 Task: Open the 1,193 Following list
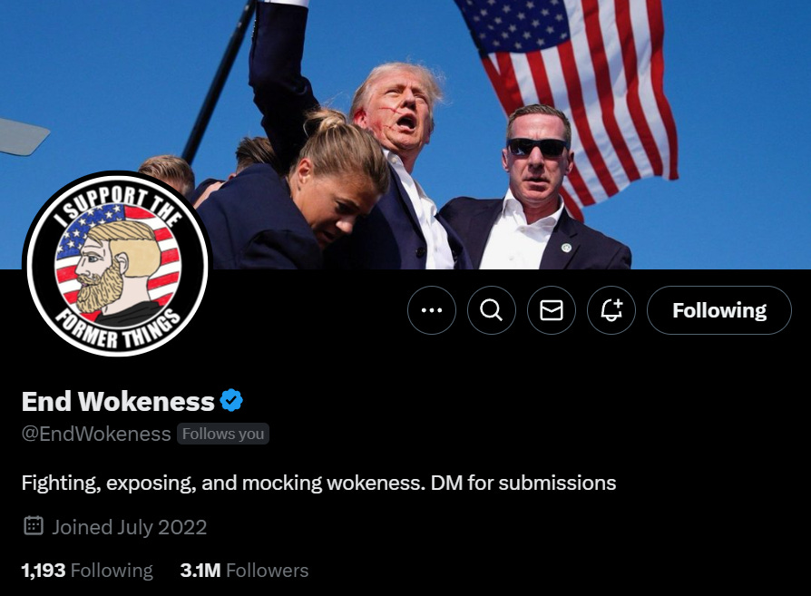coord(87,570)
